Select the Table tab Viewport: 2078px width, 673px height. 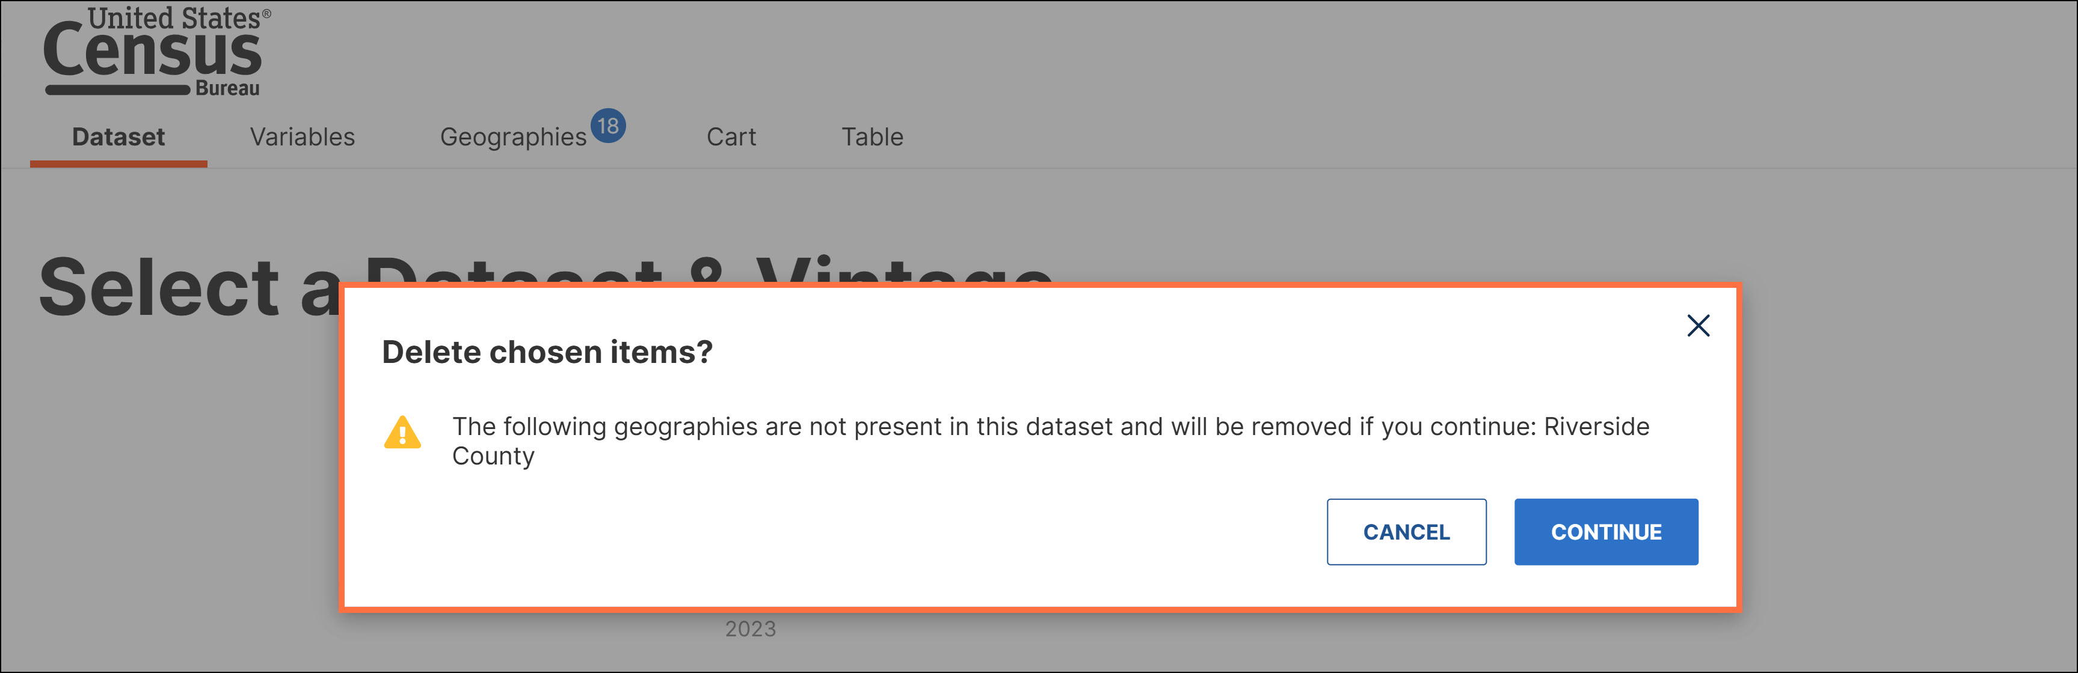coord(872,137)
